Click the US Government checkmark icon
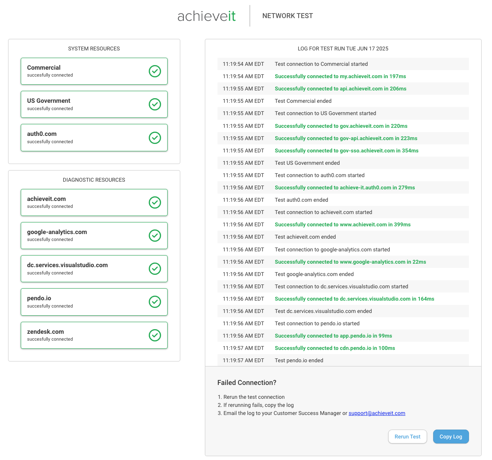Viewport: 492px width, 460px height. (x=155, y=104)
